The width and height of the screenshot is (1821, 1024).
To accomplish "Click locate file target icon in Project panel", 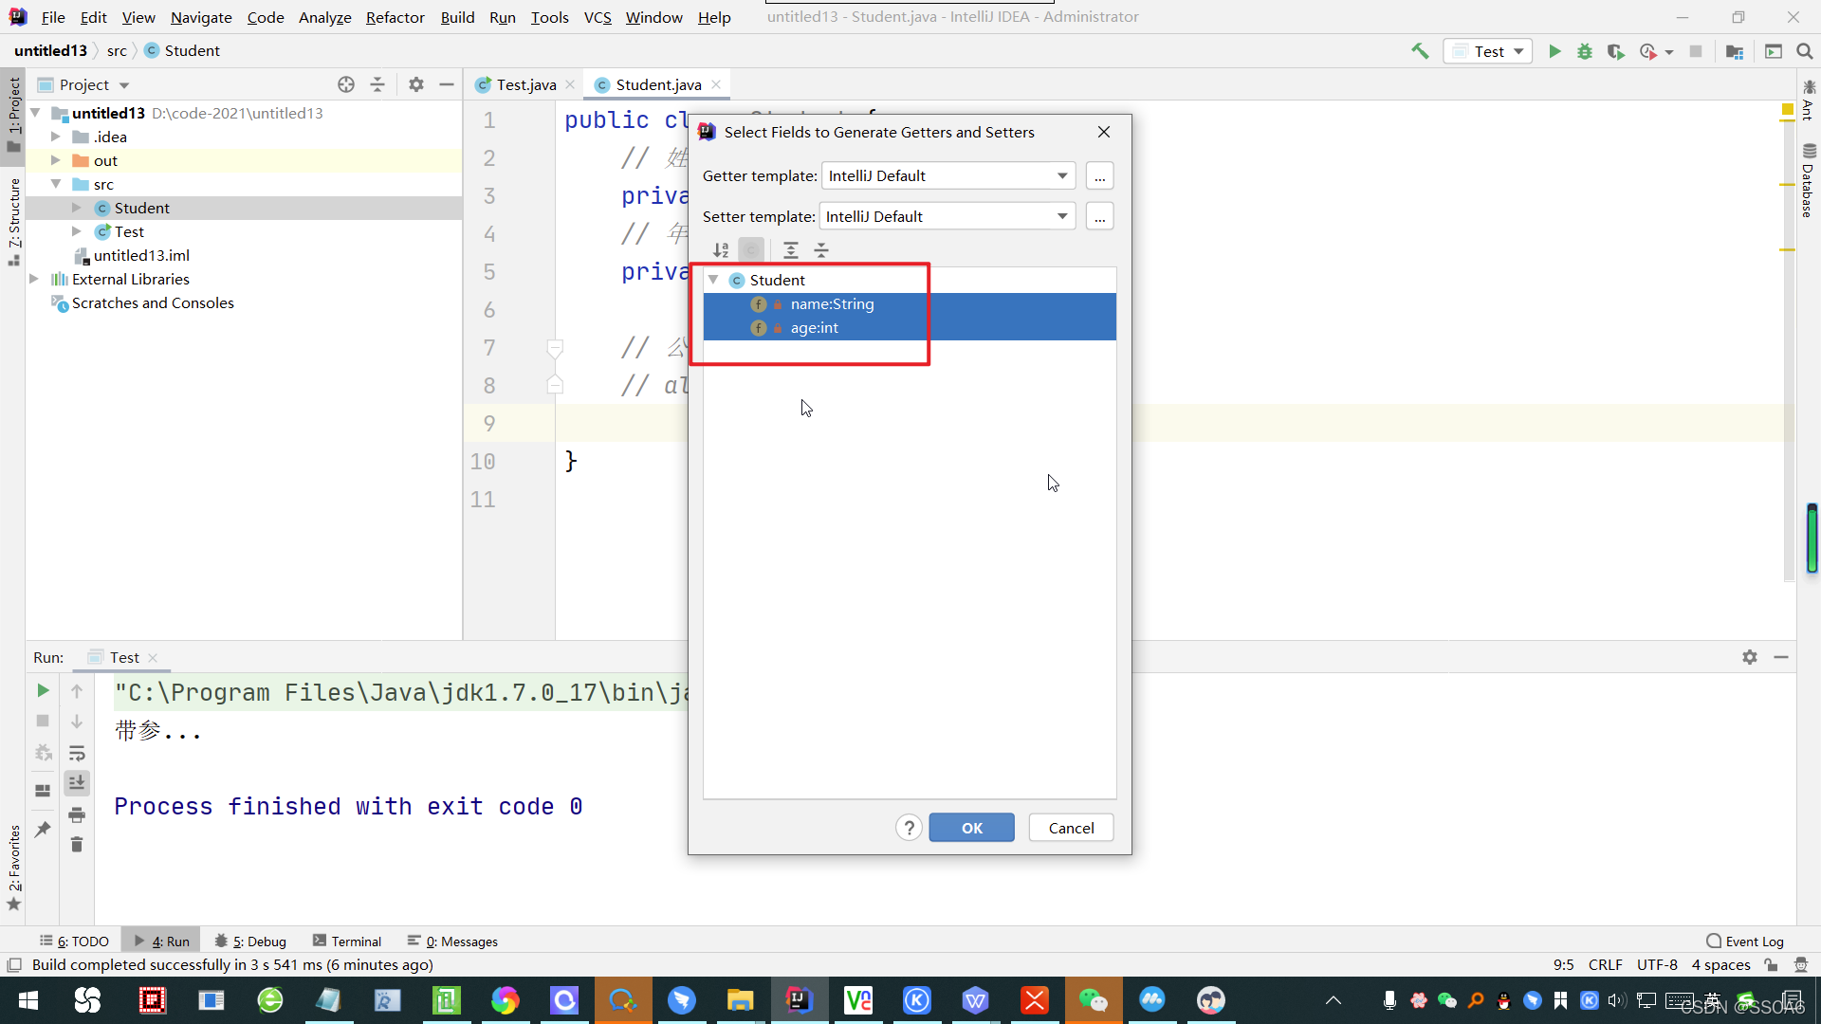I will [346, 84].
